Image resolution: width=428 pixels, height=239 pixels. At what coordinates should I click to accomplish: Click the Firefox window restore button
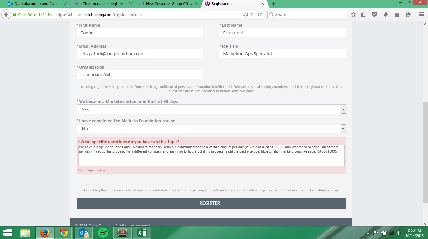click(x=409, y=2)
